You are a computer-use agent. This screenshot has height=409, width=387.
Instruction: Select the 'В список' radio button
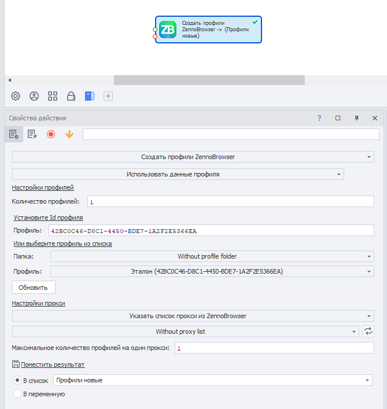(17, 380)
